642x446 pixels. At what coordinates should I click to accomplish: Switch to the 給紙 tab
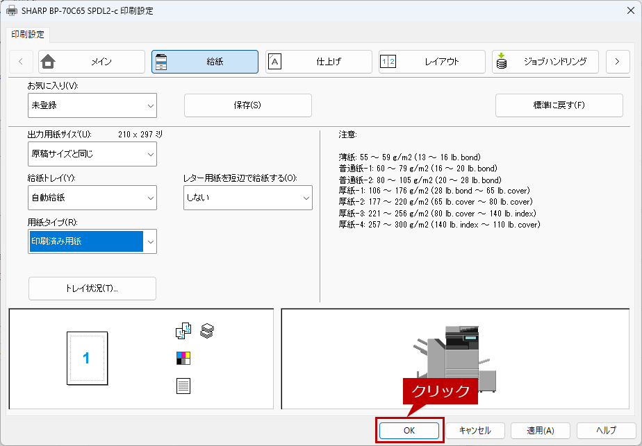coord(205,62)
